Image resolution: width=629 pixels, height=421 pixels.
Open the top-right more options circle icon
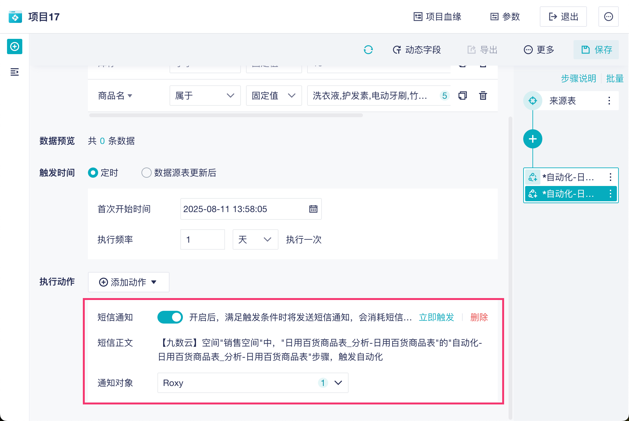tap(608, 17)
